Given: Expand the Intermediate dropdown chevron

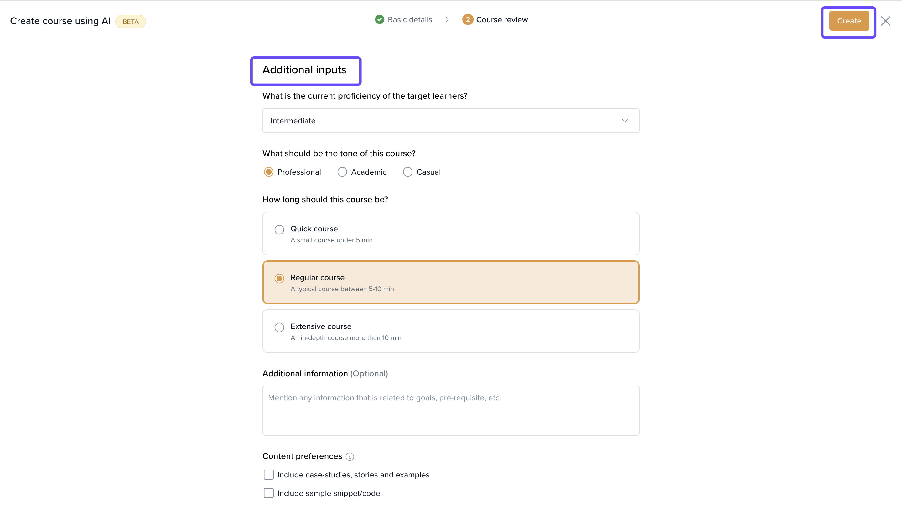Looking at the screenshot, I should [x=625, y=121].
